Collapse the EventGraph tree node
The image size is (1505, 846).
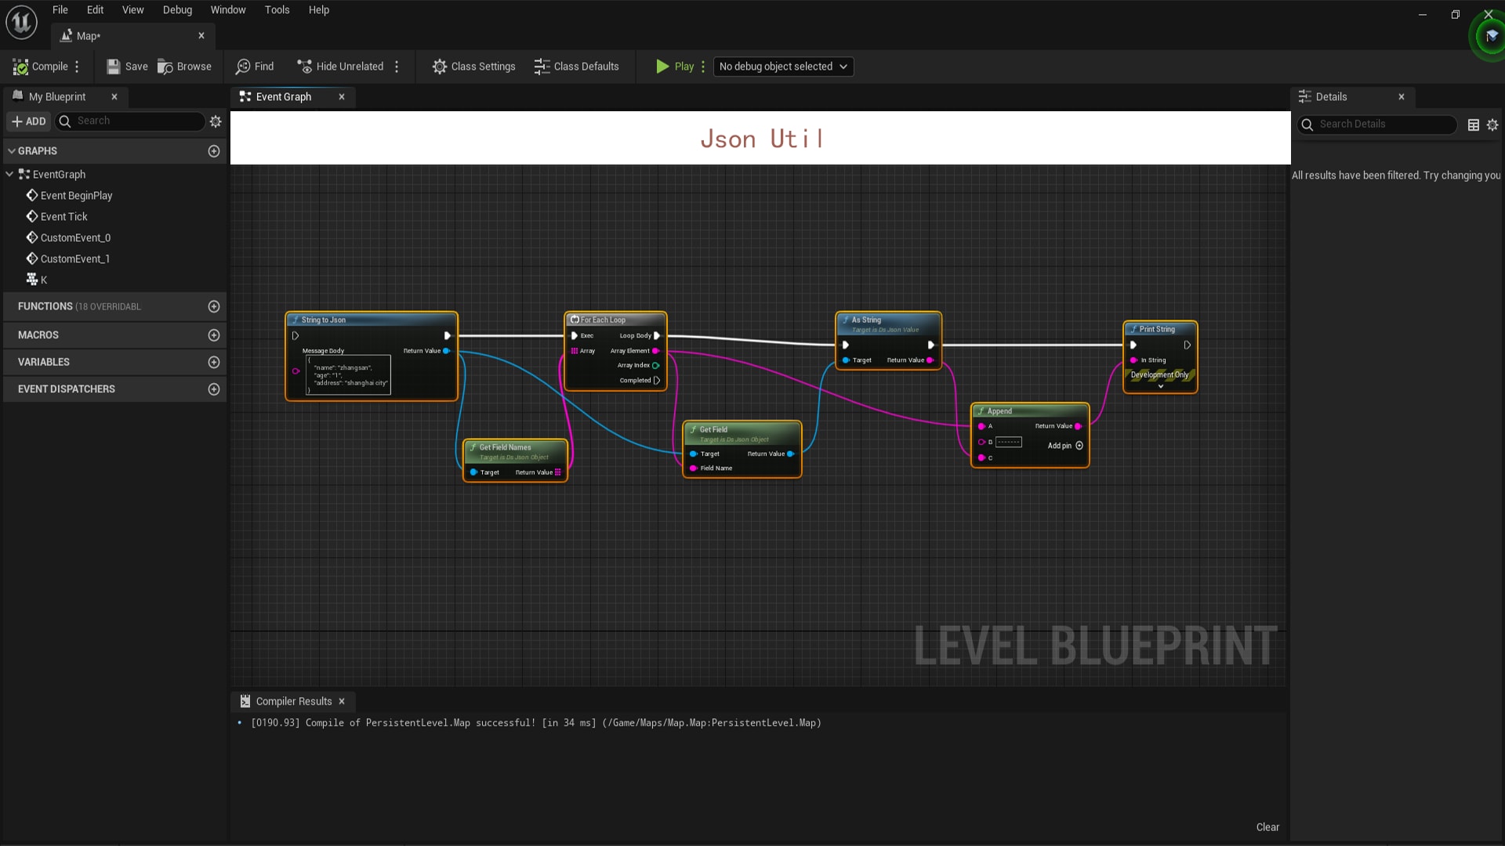click(x=9, y=174)
